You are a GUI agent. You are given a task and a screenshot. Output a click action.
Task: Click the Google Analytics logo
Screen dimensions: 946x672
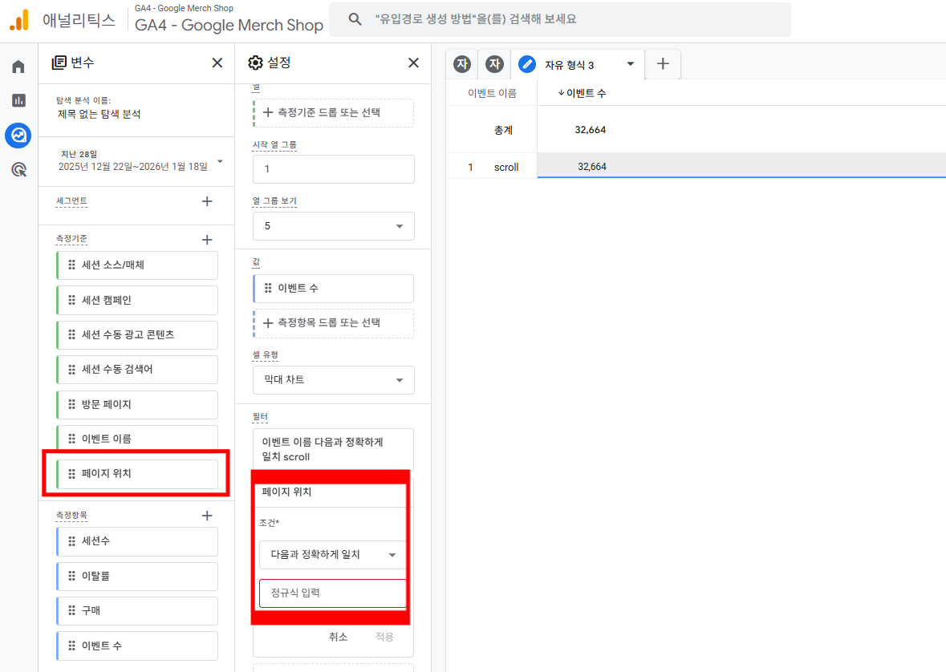(19, 20)
